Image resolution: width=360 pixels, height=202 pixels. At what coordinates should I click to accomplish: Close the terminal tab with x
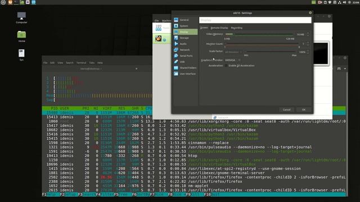(x=136, y=68)
